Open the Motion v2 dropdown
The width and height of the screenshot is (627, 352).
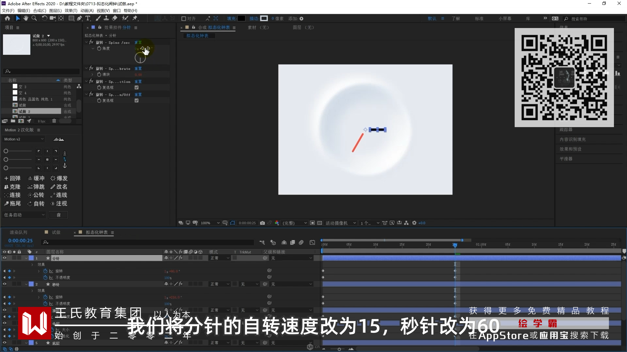[24, 139]
